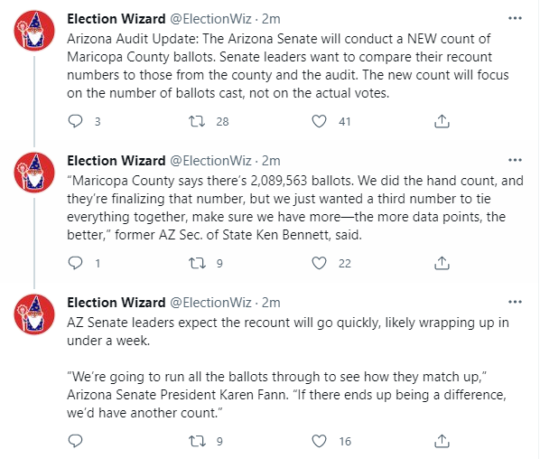The width and height of the screenshot is (540, 459).
Task: Open the 2m timestamp of the third tweet
Action: [271, 303]
